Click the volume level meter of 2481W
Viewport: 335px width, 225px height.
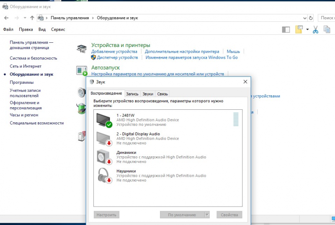point(236,119)
